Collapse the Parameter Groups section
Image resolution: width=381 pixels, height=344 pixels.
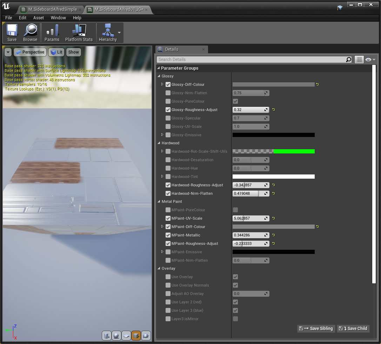[159, 68]
